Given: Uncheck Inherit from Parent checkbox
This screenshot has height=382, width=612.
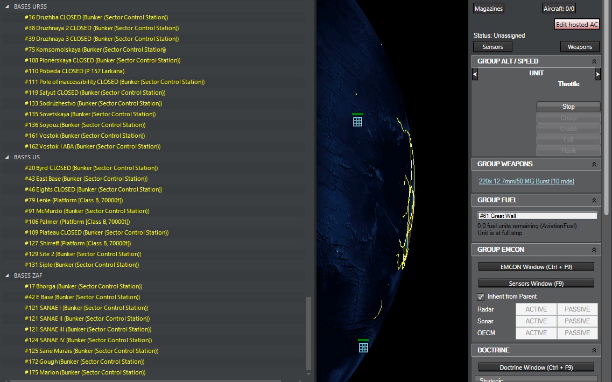Looking at the screenshot, I should (481, 296).
